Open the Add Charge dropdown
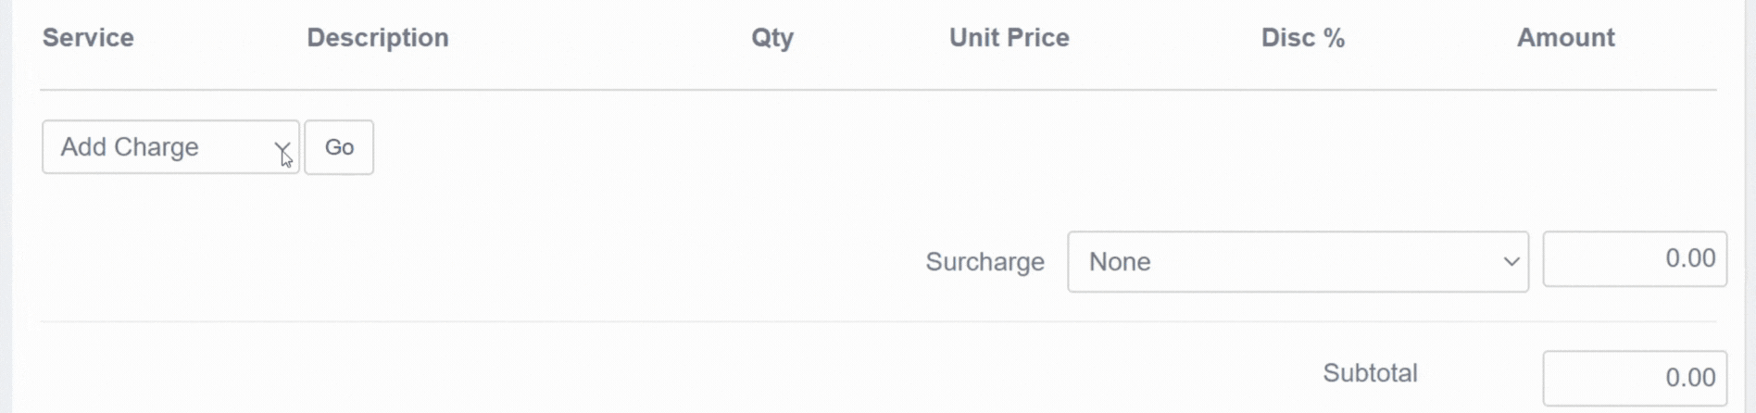The height and width of the screenshot is (413, 1756). click(170, 147)
